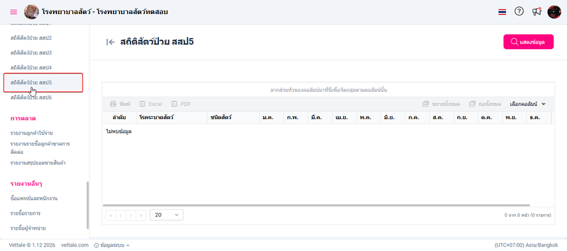Open the announcements megaphone icon
The height and width of the screenshot is (251, 567).
tap(537, 12)
